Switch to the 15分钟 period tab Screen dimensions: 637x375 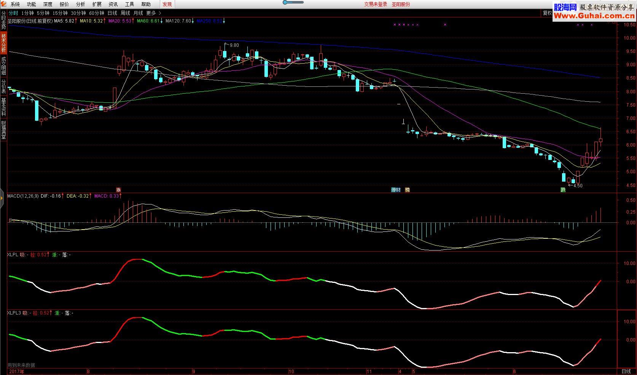tap(60, 13)
